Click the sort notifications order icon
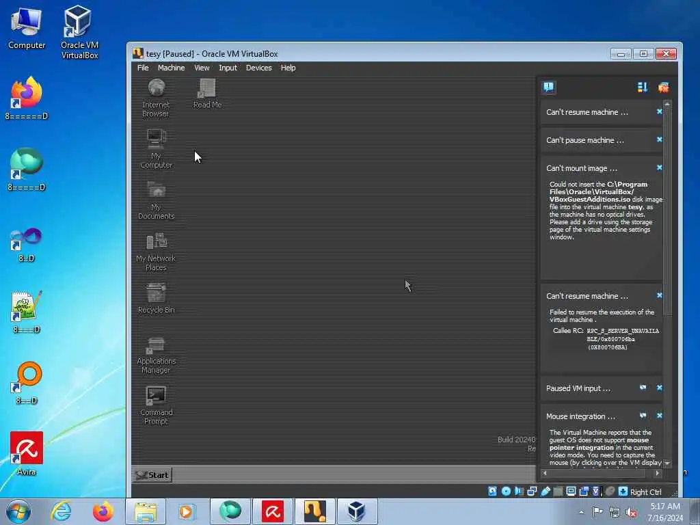Image resolution: width=700 pixels, height=525 pixels. tap(643, 87)
